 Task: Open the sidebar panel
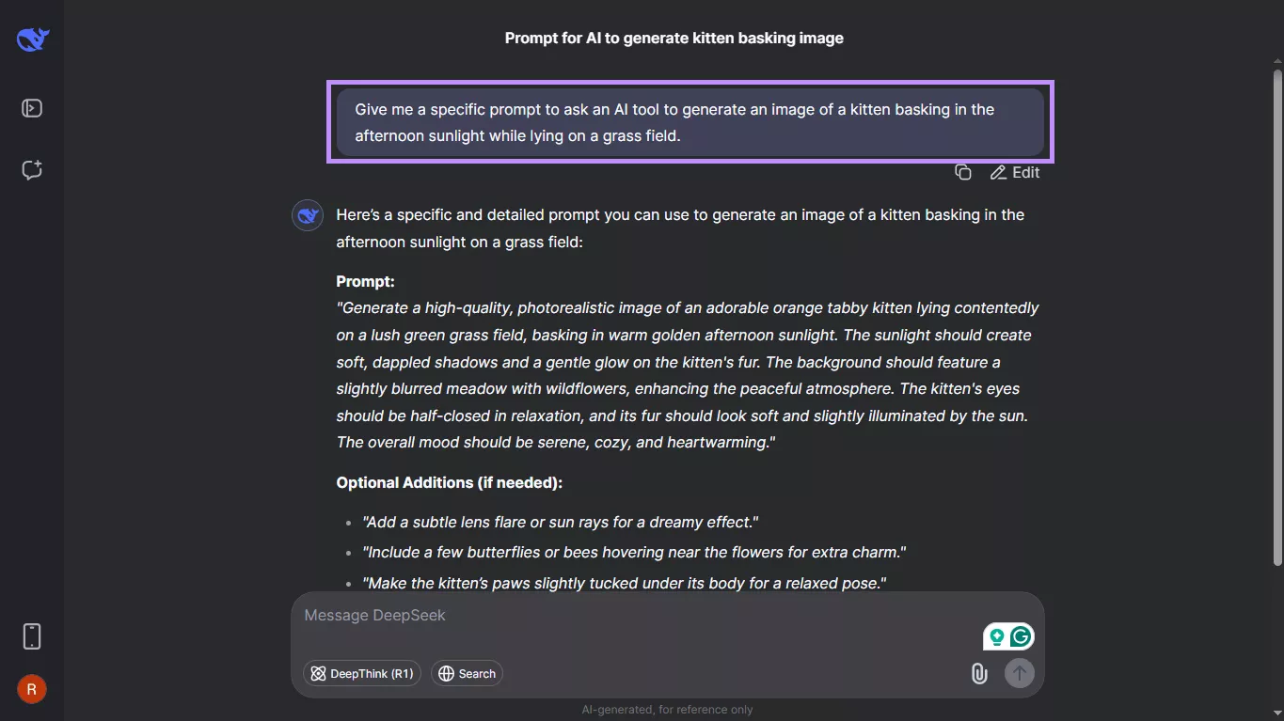coord(32,108)
